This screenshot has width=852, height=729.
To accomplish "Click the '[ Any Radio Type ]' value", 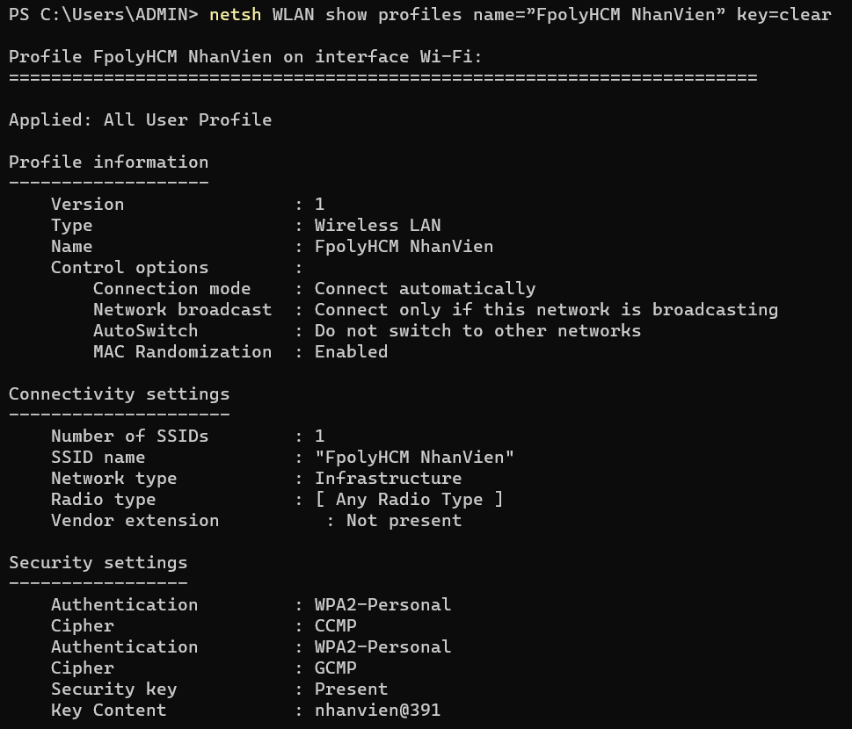I will point(409,500).
